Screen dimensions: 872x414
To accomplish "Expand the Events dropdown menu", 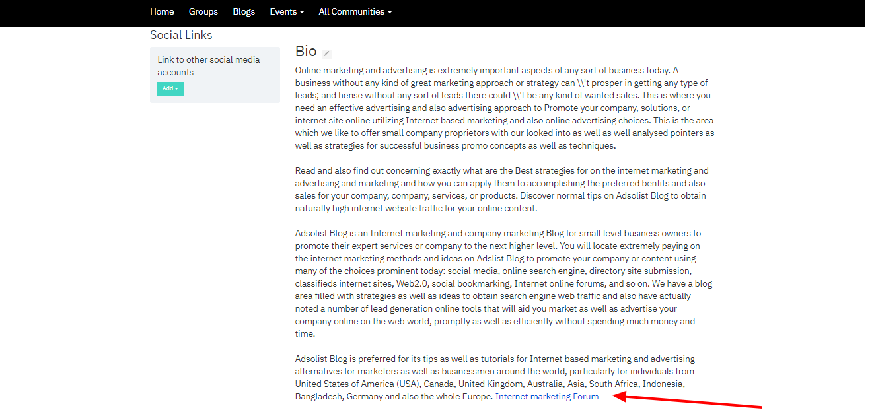I will tap(287, 11).
